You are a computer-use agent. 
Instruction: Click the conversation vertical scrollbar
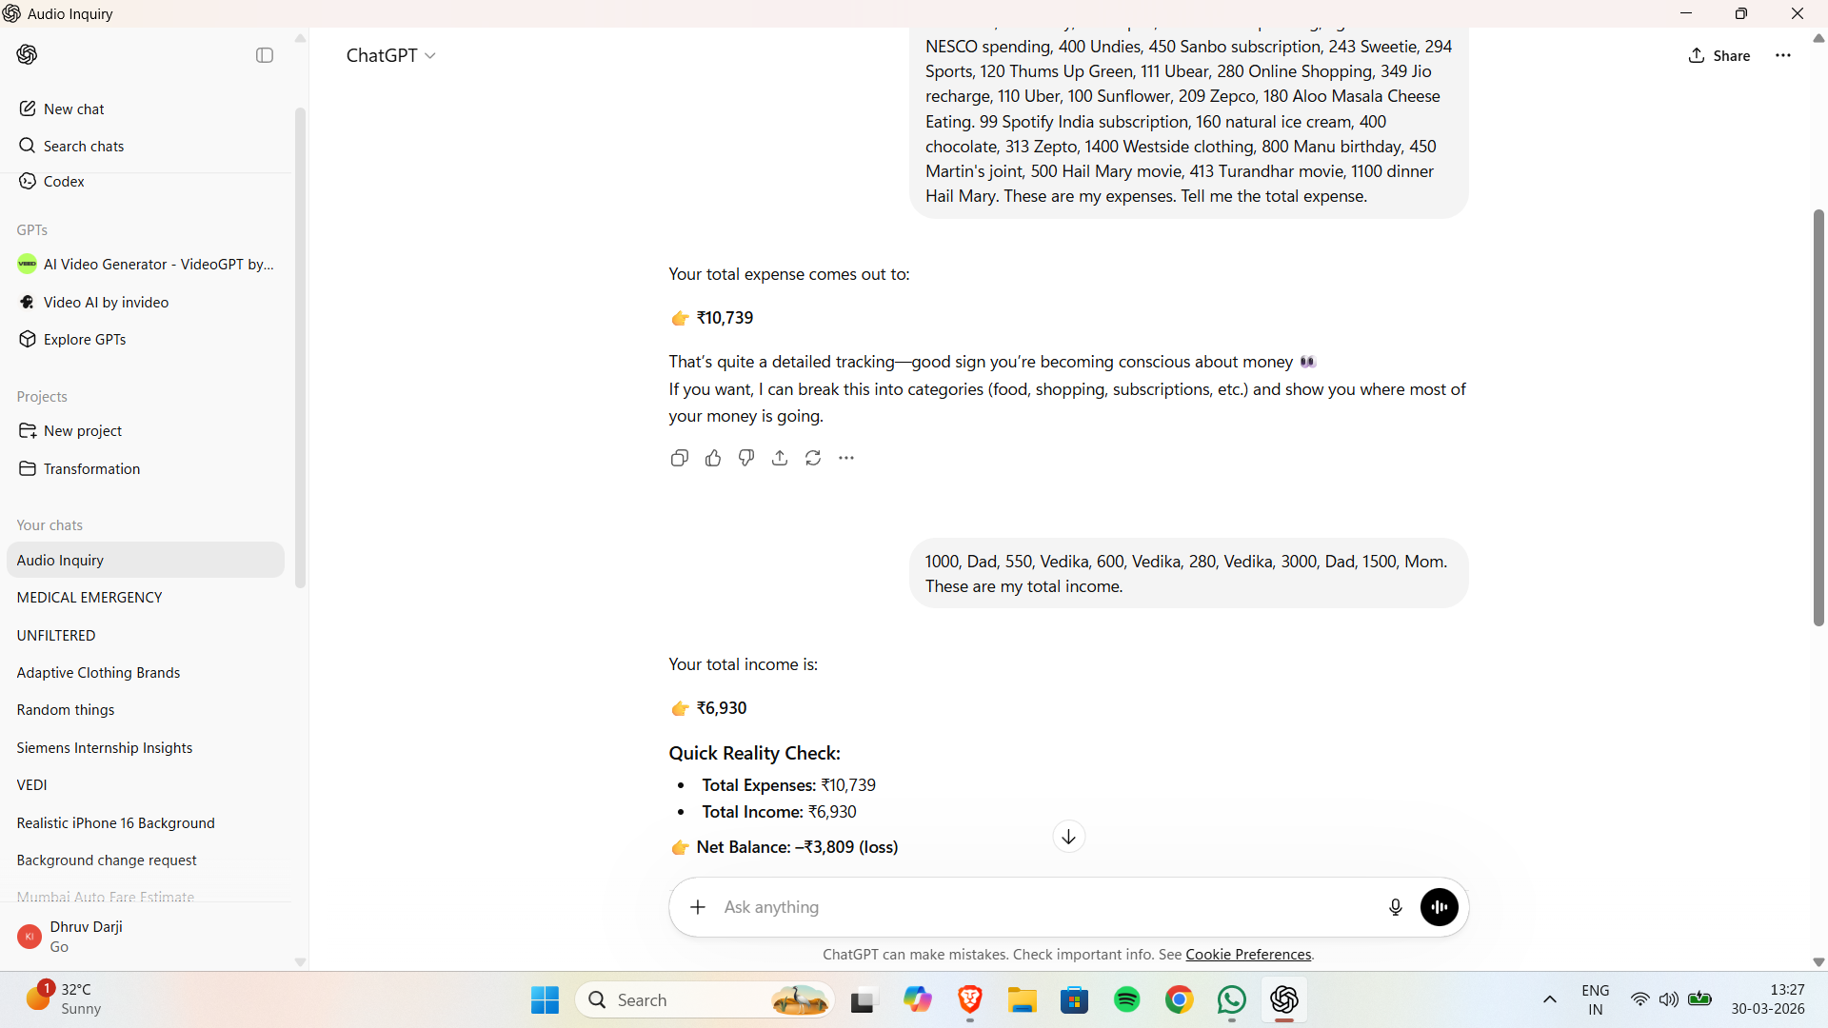(1818, 419)
